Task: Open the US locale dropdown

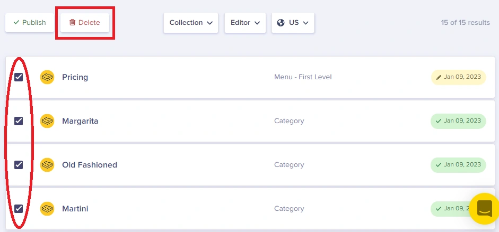Action: (x=293, y=23)
